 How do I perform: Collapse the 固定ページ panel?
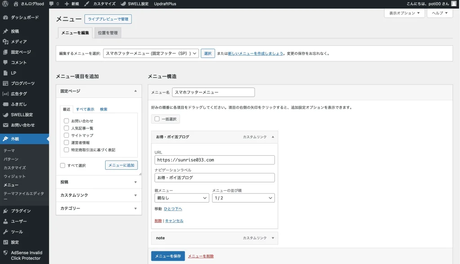point(135,91)
